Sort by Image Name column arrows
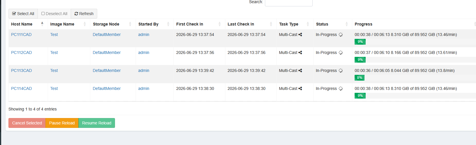 coord(85,24)
